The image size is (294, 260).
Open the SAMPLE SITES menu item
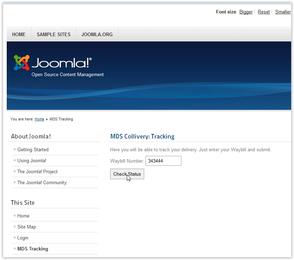[53, 34]
